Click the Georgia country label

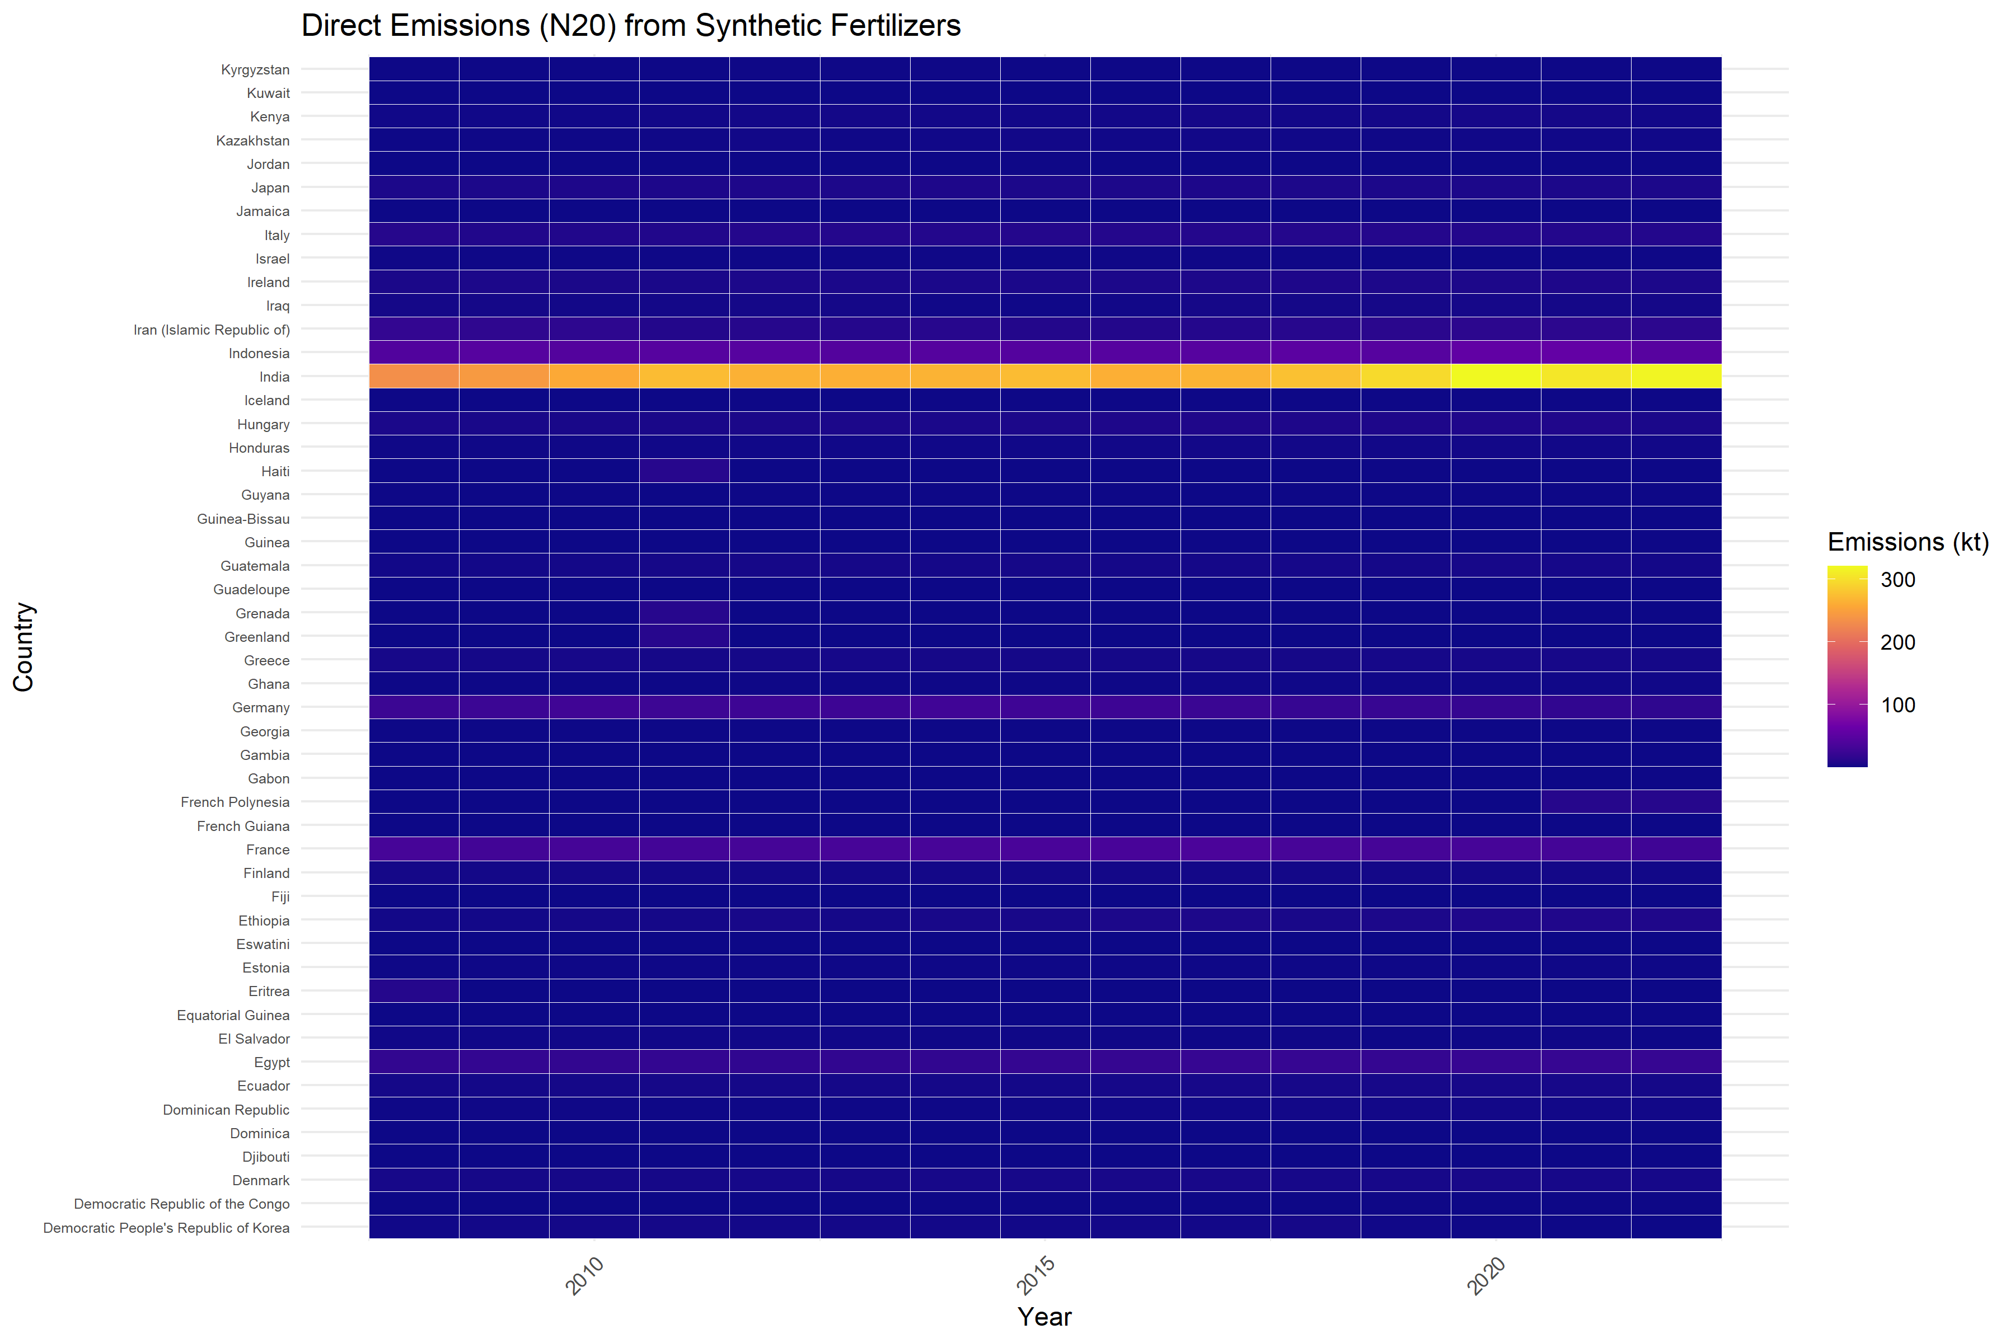pyautogui.click(x=265, y=731)
